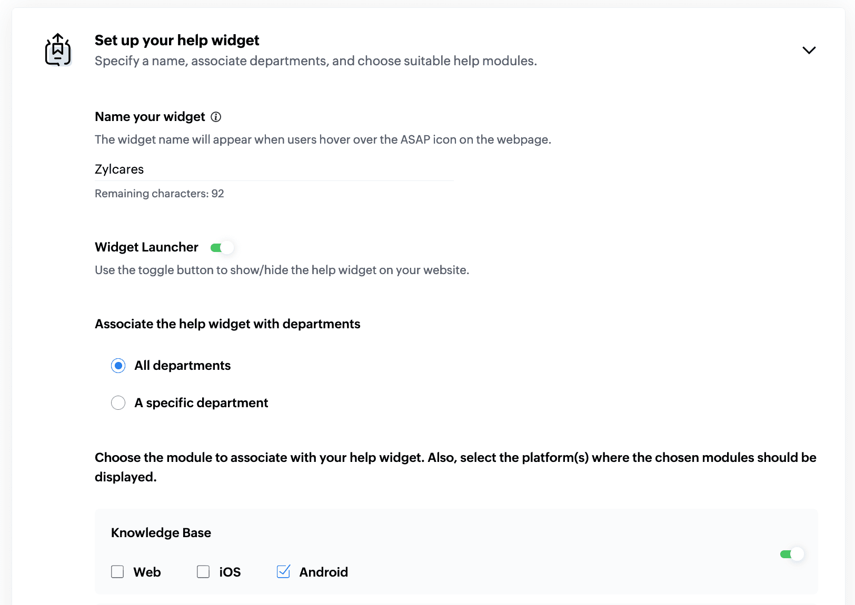
Task: Click the help widget setup icon
Action: pyautogui.click(x=58, y=50)
